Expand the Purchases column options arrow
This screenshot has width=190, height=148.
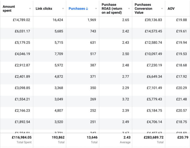[96, 9]
